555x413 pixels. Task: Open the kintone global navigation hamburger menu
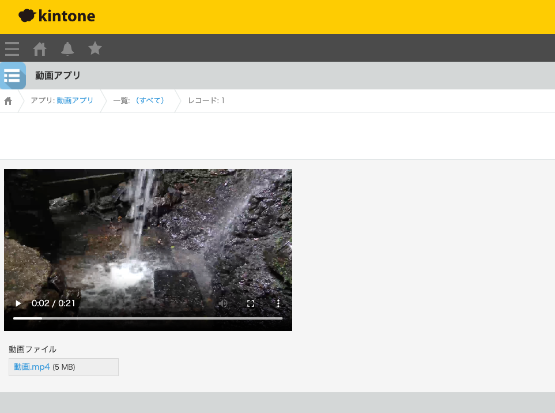(x=12, y=49)
